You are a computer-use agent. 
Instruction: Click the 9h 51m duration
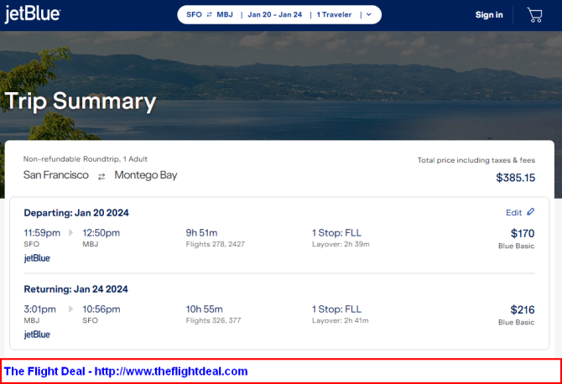[201, 233]
